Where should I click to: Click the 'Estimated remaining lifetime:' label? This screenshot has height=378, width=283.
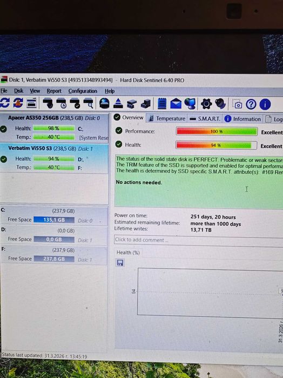(x=147, y=222)
